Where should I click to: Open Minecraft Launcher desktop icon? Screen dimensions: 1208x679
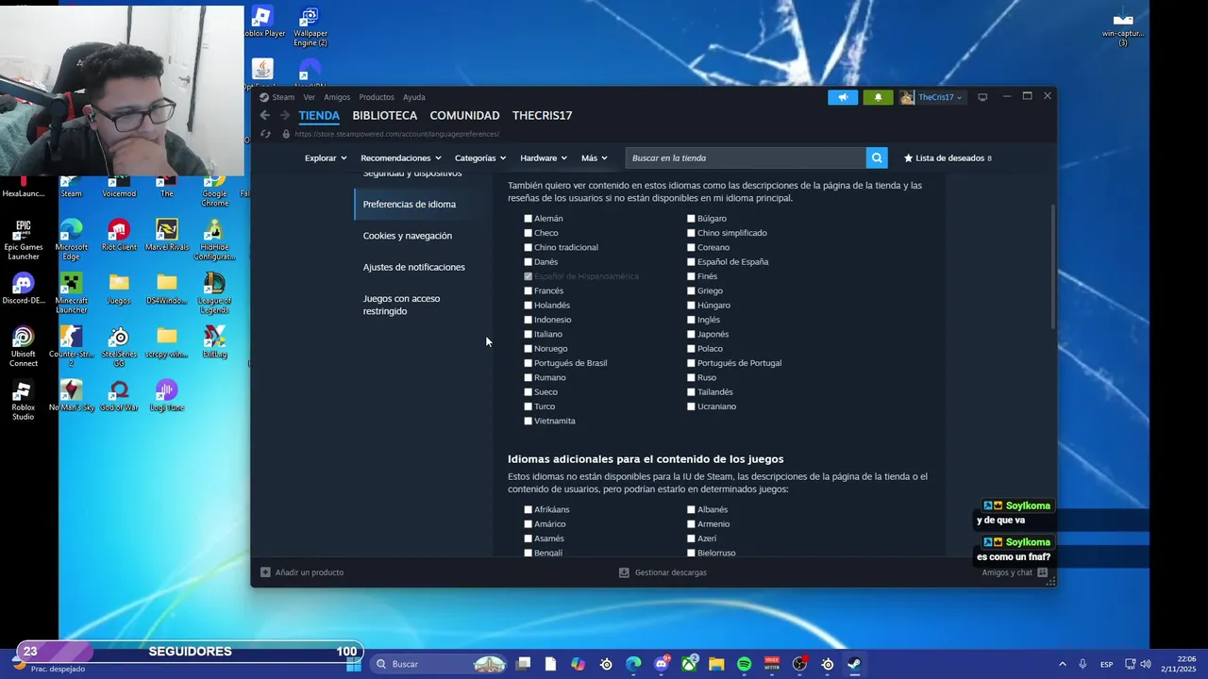(72, 293)
